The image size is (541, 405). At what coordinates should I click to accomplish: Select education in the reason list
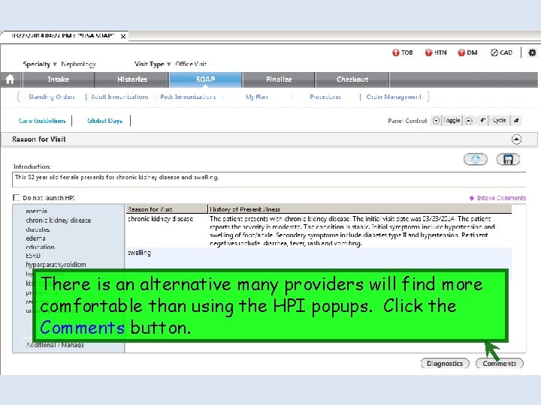(x=40, y=247)
